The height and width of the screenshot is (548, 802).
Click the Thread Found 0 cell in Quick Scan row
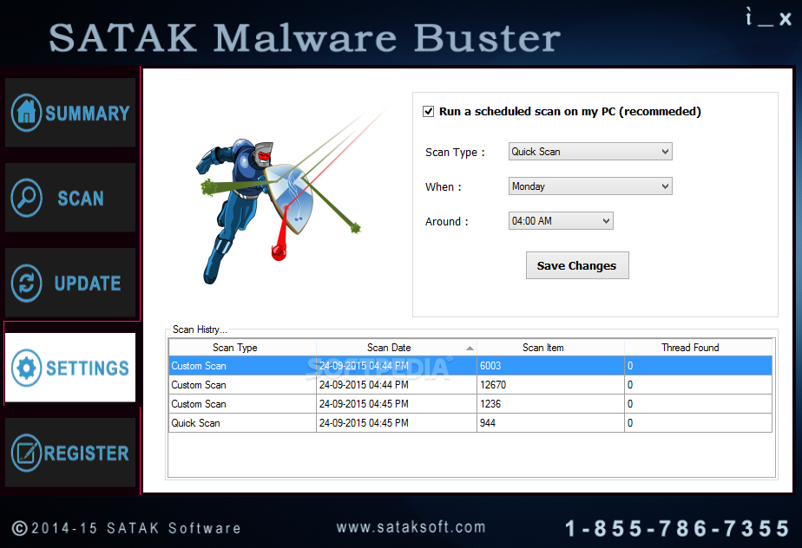coord(698,423)
